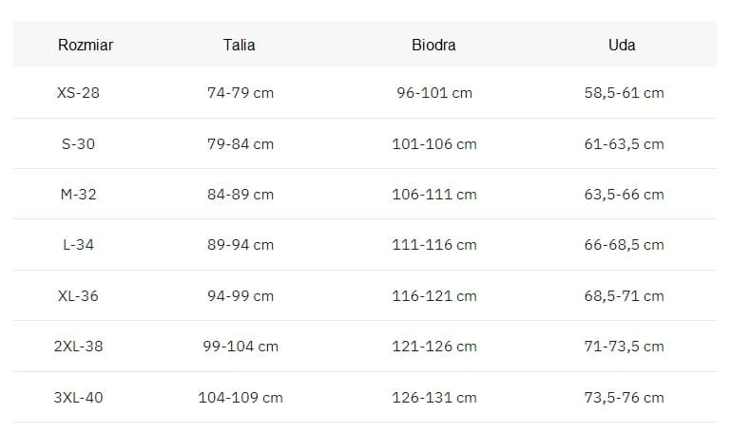The width and height of the screenshot is (751, 432).
Task: Click the 74-79 cm waist value
Action: coord(241,92)
